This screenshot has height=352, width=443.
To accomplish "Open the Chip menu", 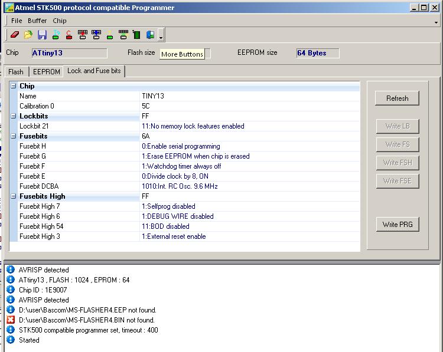I will (x=59, y=21).
